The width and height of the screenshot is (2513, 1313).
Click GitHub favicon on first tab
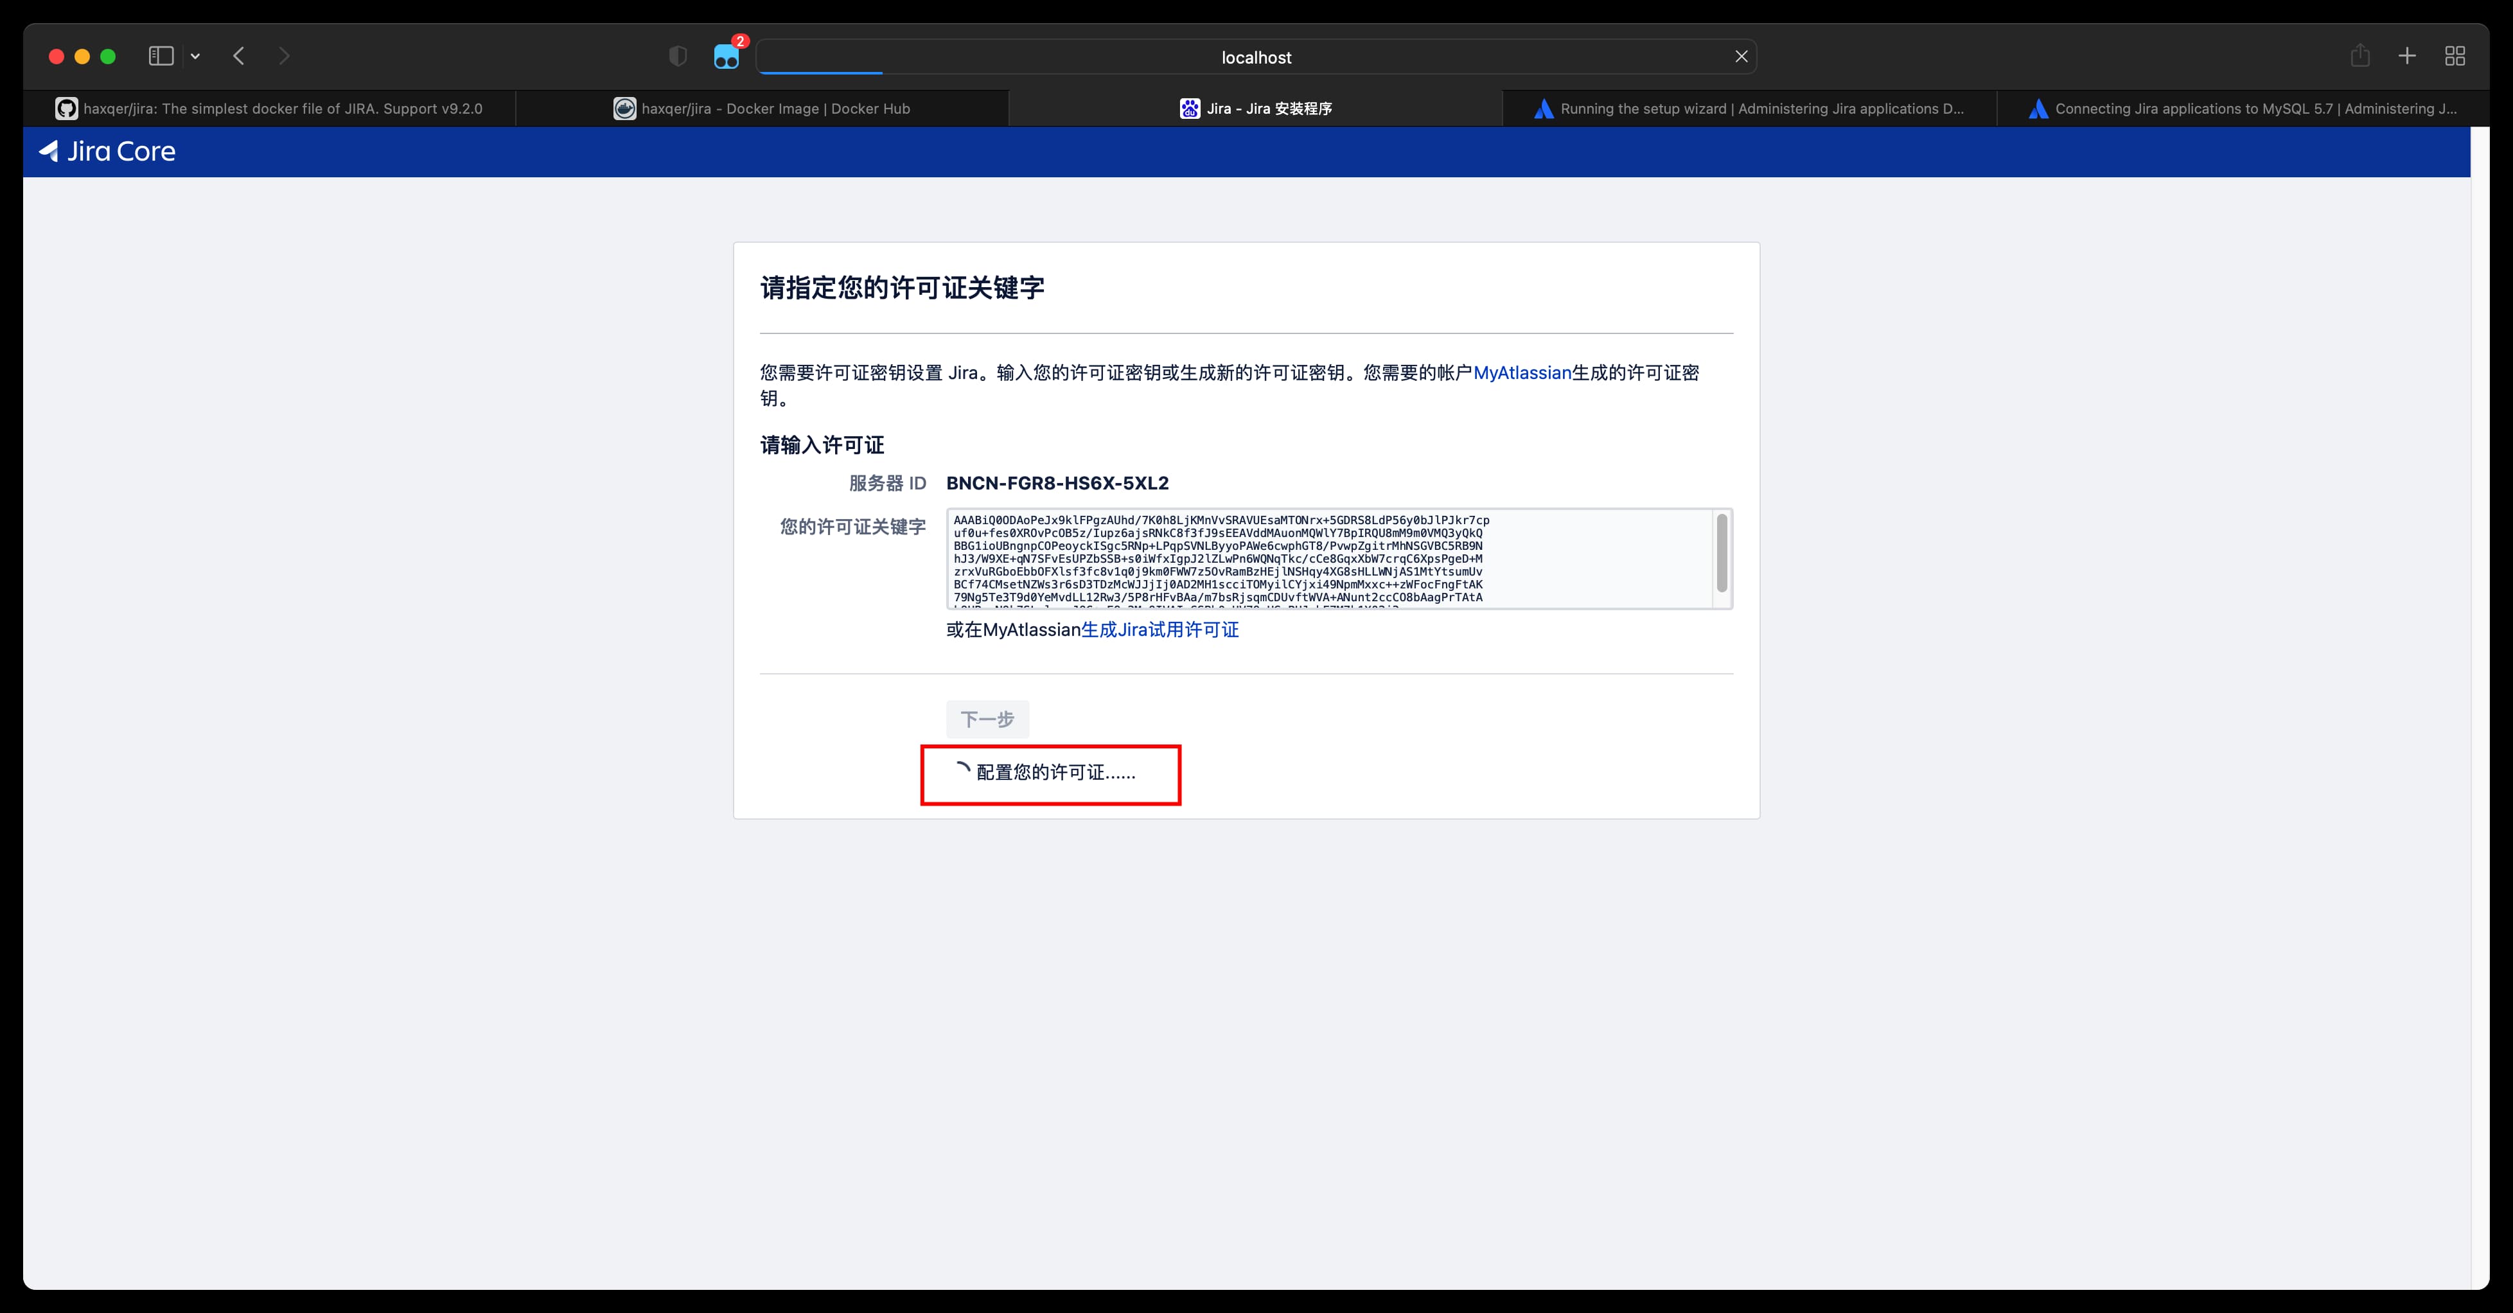coord(66,109)
